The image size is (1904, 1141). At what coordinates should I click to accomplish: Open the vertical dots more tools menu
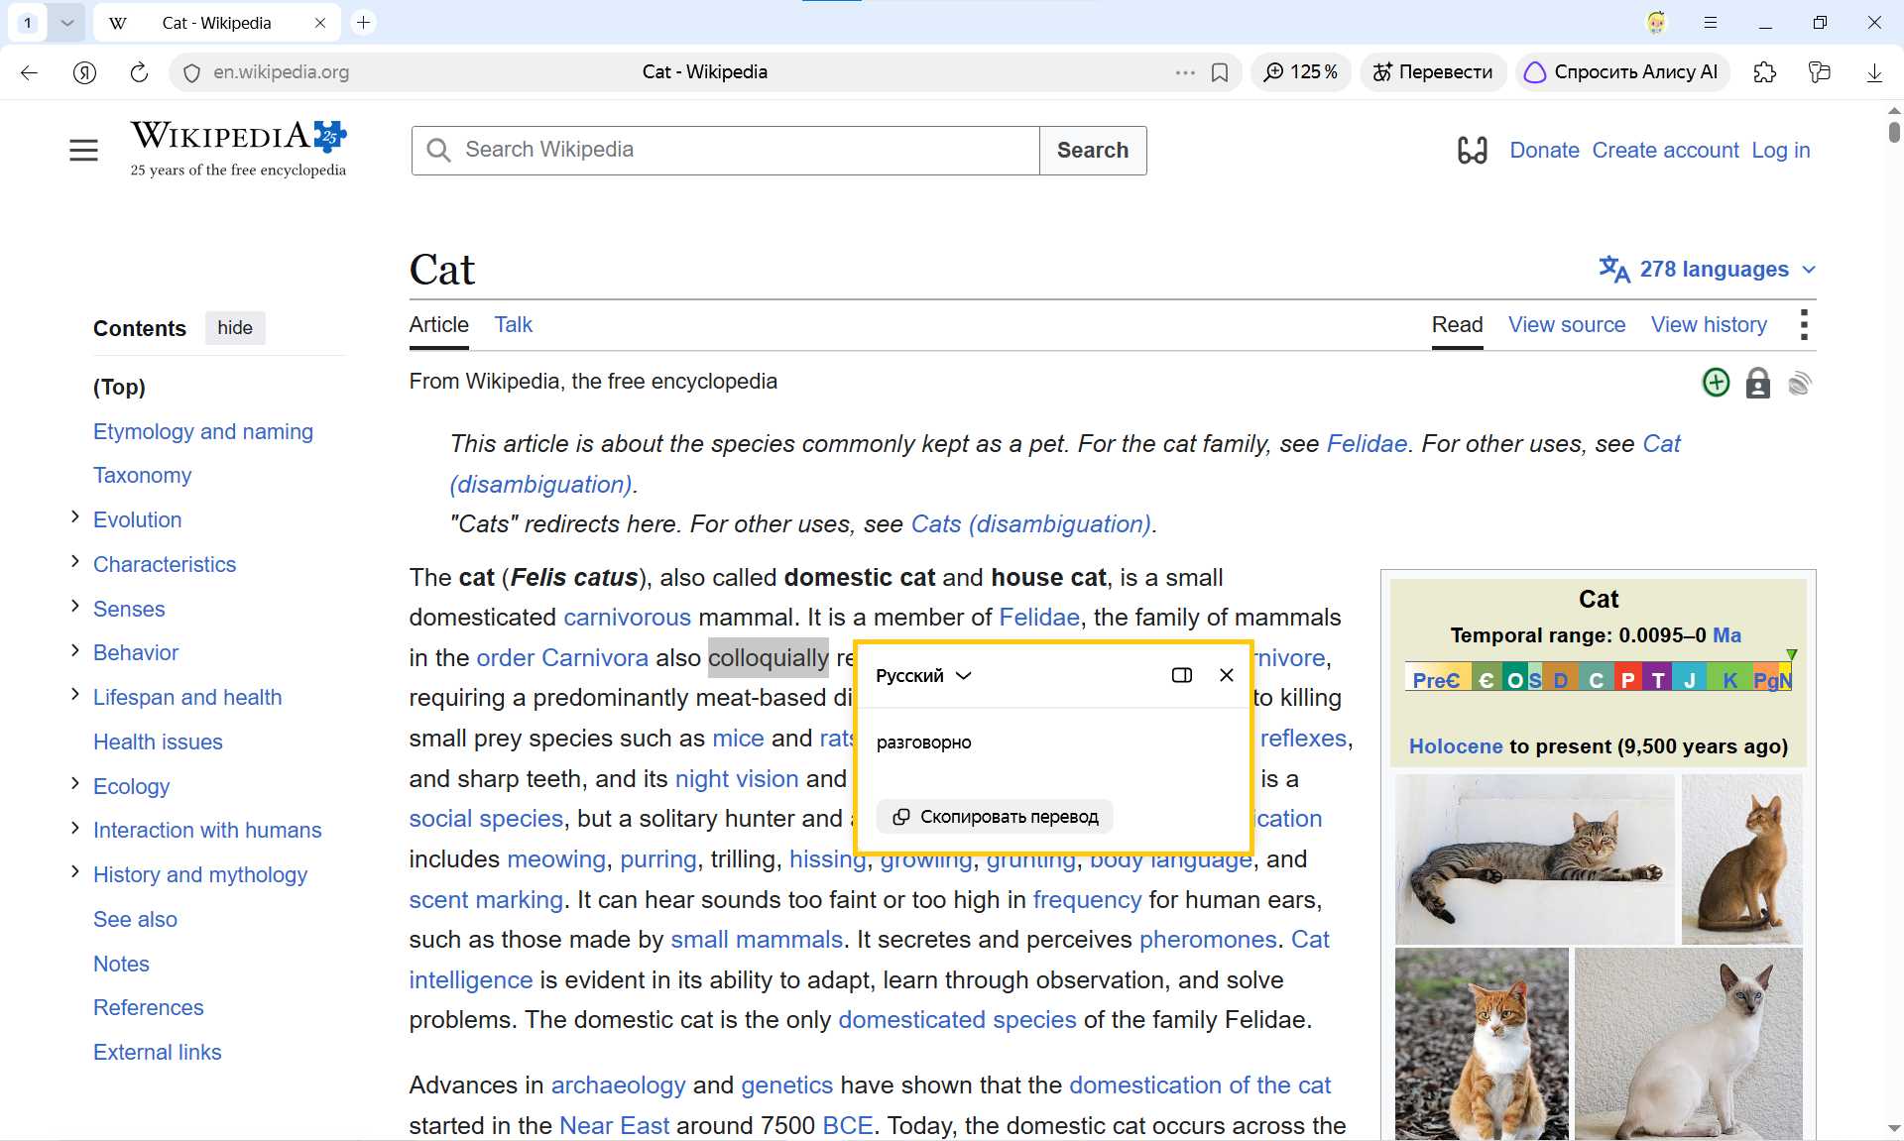click(1803, 325)
